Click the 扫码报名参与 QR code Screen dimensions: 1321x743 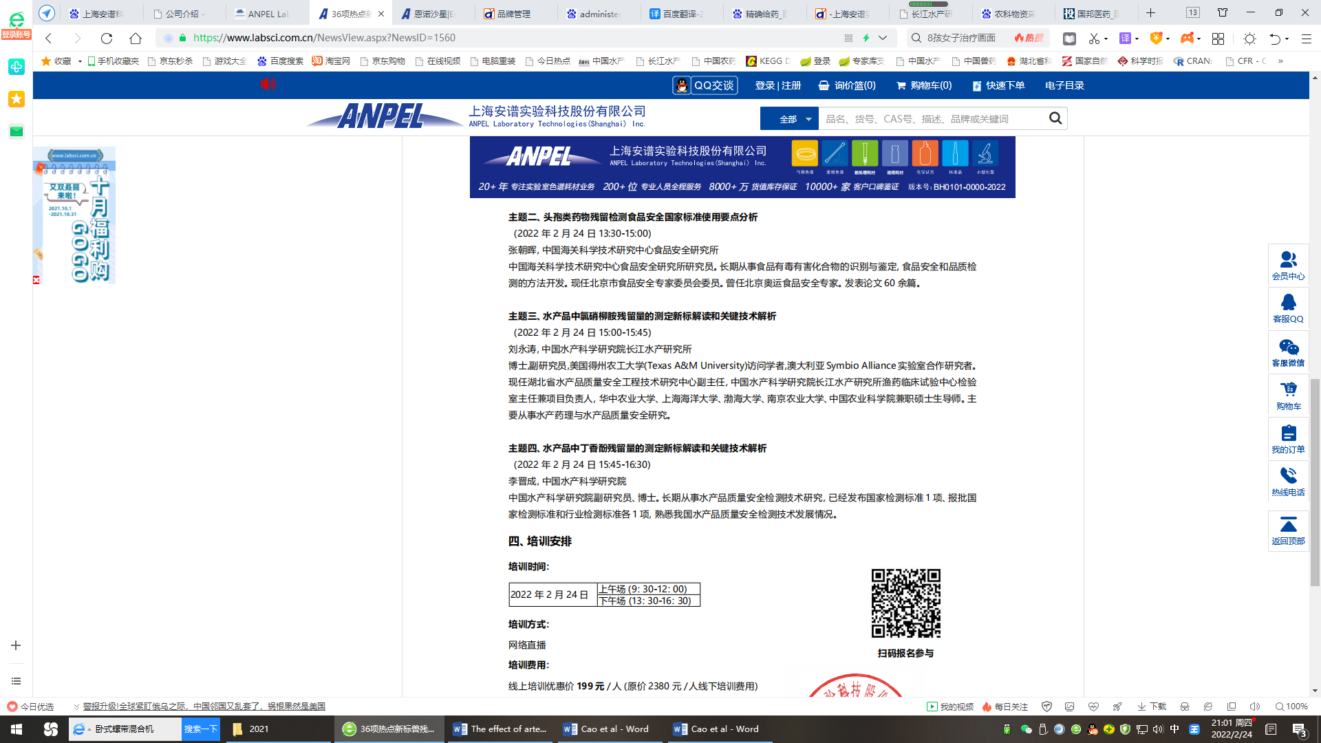pos(905,603)
